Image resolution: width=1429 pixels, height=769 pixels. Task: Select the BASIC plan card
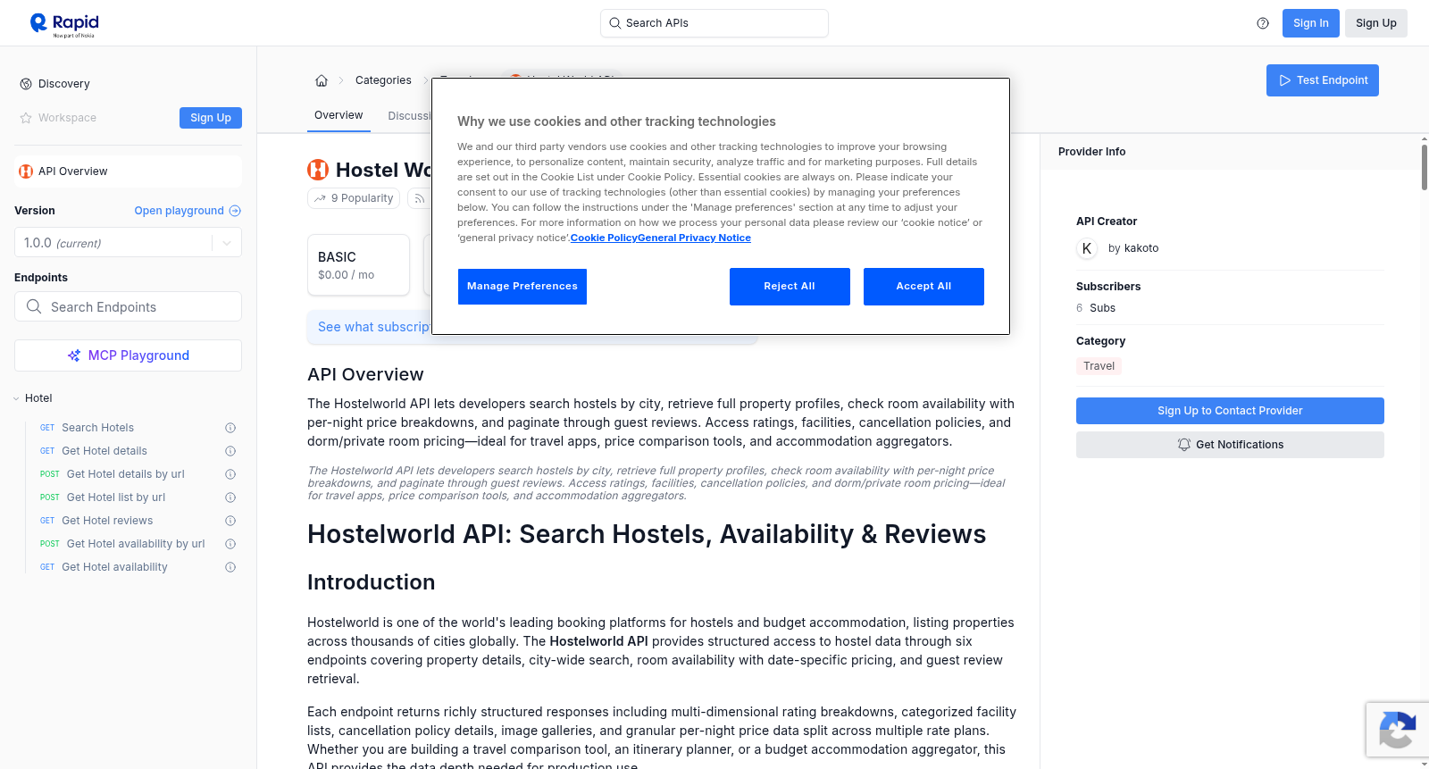(358, 265)
